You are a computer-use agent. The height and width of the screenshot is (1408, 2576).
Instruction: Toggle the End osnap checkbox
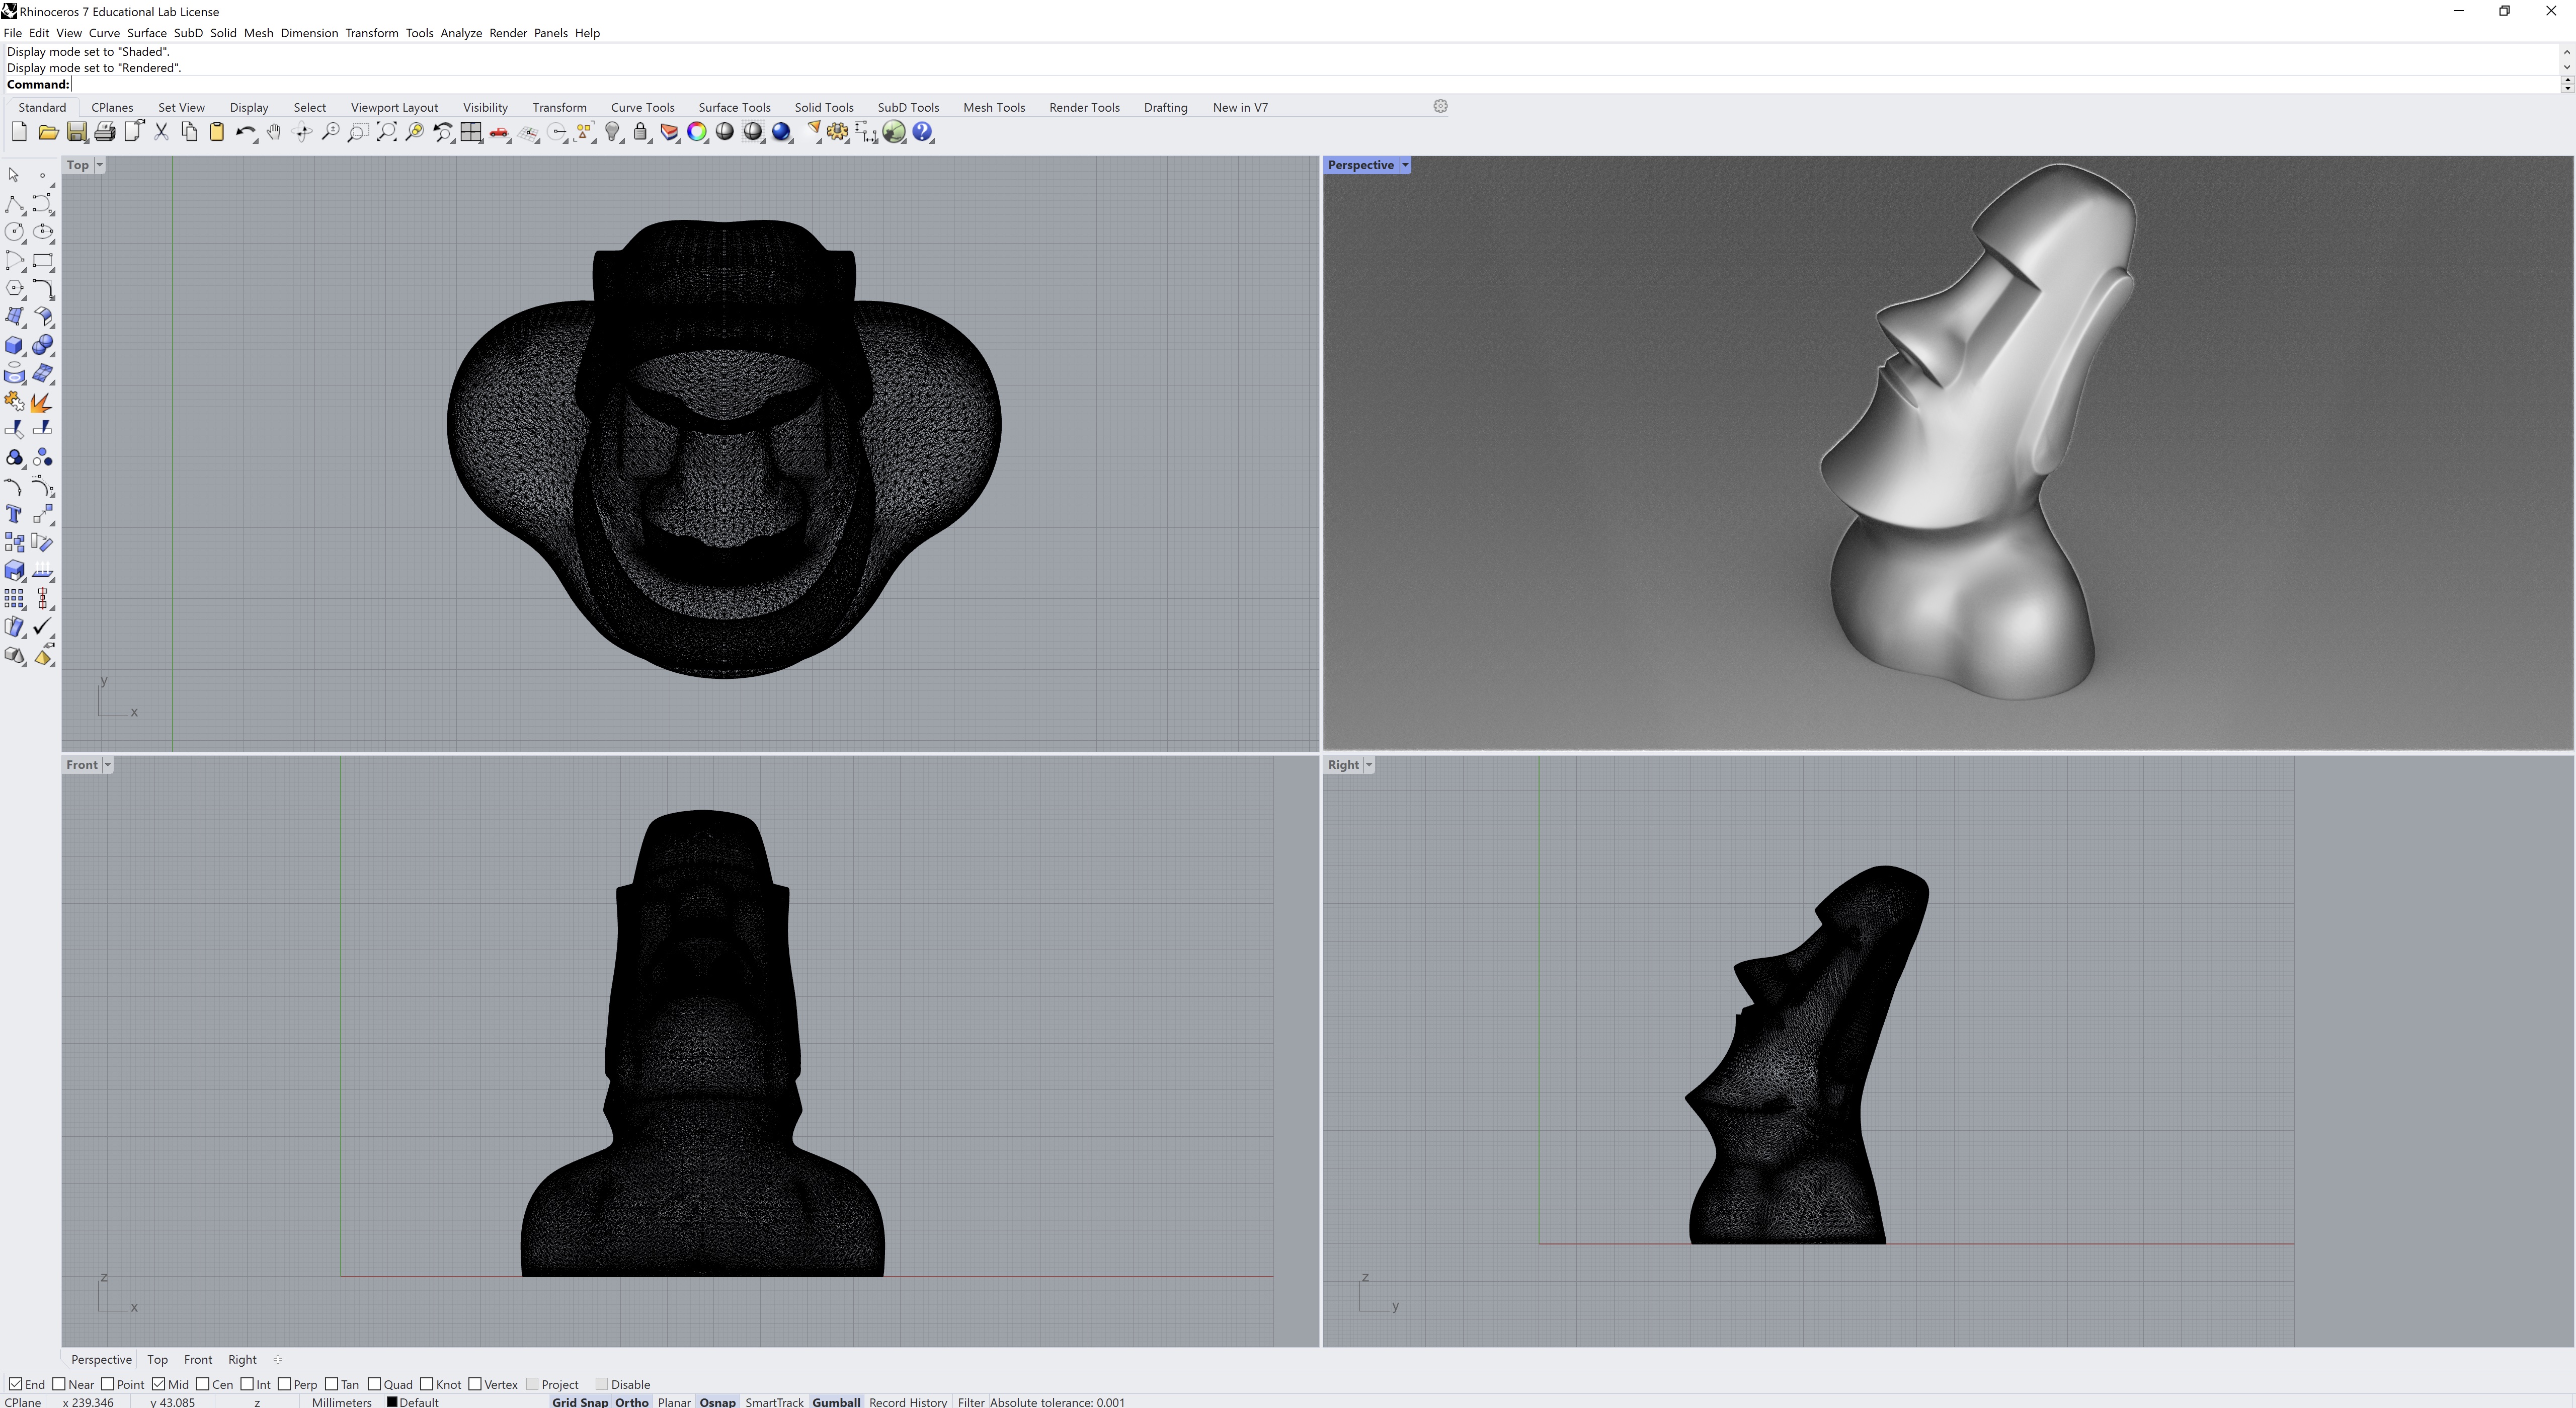(16, 1384)
